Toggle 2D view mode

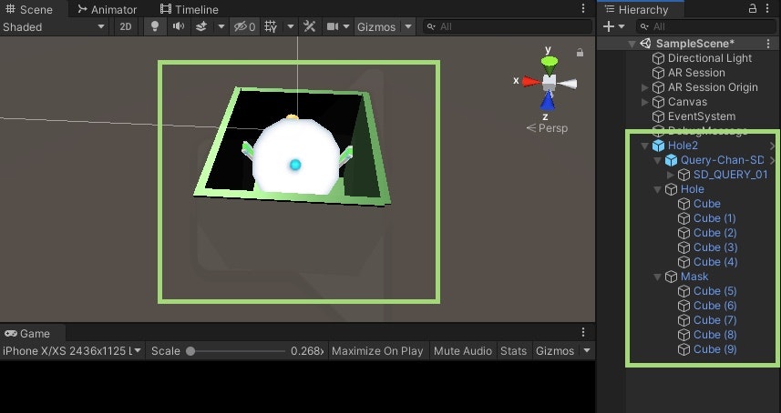[126, 27]
